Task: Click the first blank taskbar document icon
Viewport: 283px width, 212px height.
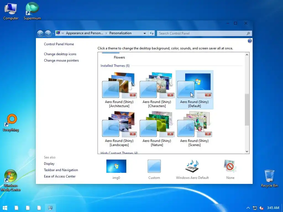Action: [x=16, y=208]
